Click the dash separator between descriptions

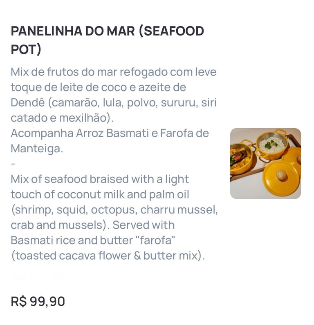13,164
